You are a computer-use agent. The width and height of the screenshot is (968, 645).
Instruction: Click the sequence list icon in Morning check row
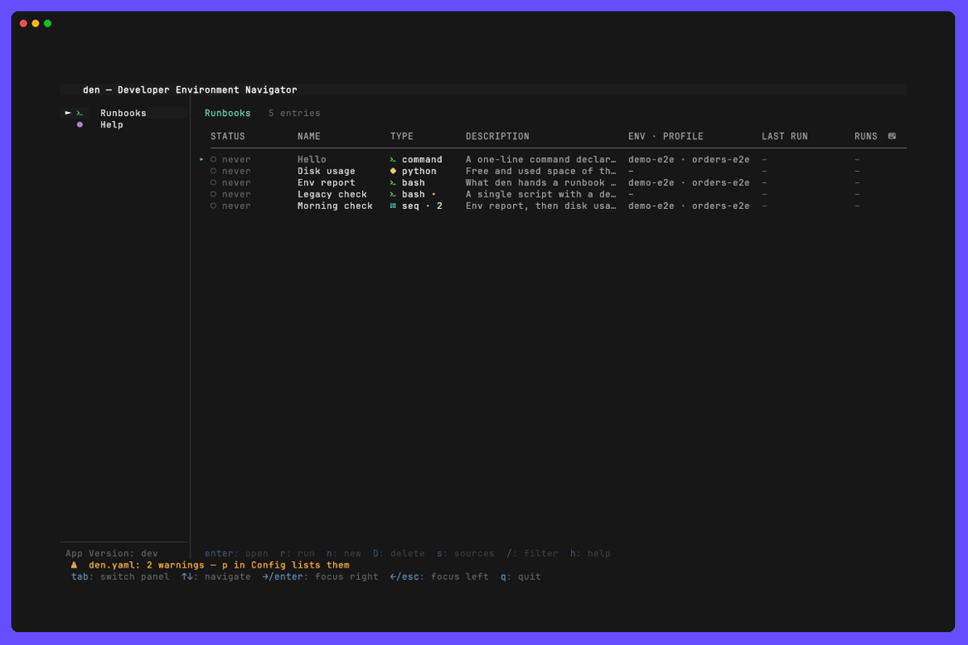[x=393, y=206]
